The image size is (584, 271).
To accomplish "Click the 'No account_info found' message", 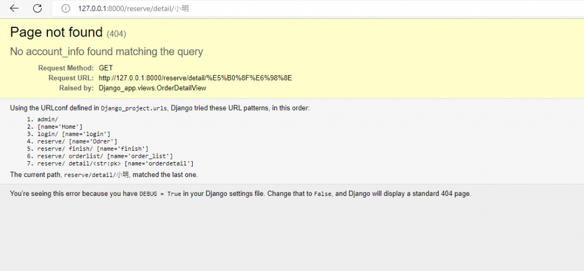I will click(107, 52).
